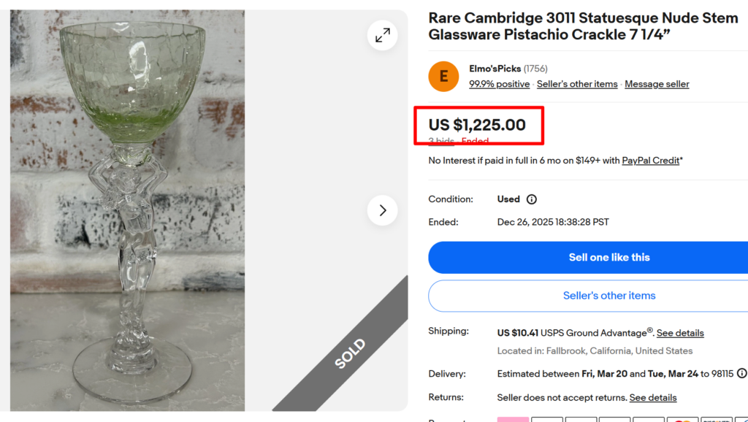
Task: Open the Elmo'sPicks seller avatar
Action: (443, 77)
